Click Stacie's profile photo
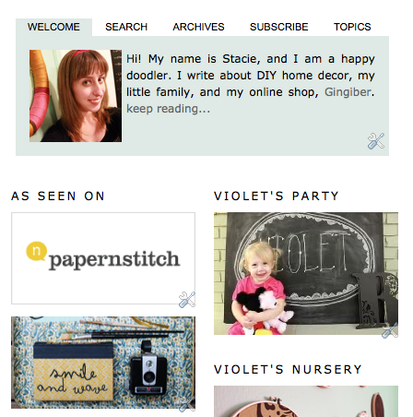Viewport: 413px width, 417px height. (x=76, y=96)
